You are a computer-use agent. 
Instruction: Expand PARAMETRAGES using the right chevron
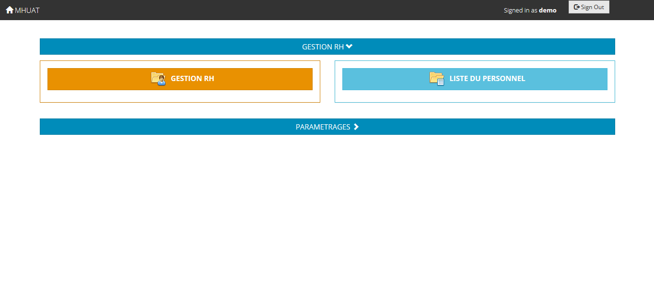pos(356,127)
